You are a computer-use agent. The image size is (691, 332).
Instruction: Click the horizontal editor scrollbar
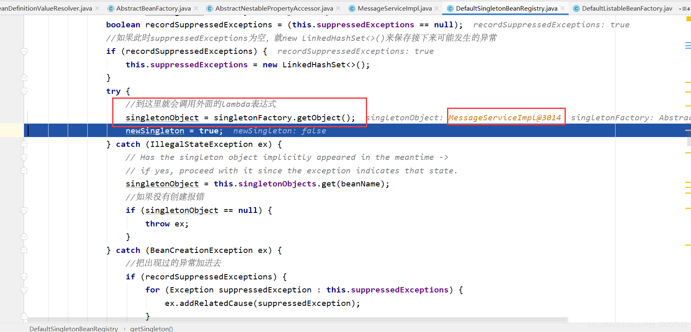298,320
